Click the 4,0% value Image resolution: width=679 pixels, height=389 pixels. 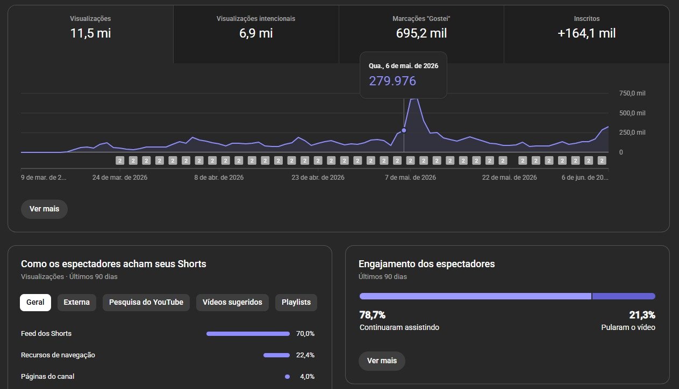coord(307,377)
